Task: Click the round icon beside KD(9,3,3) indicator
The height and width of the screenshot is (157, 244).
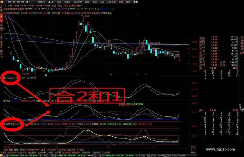Action: coord(5,78)
